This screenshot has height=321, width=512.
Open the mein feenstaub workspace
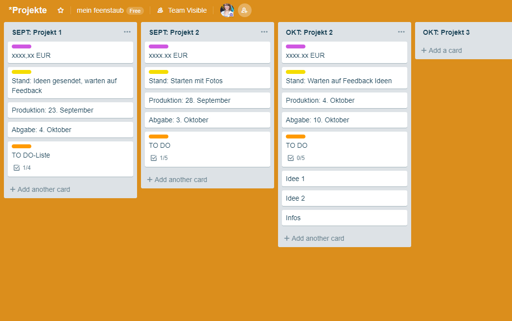(x=100, y=10)
